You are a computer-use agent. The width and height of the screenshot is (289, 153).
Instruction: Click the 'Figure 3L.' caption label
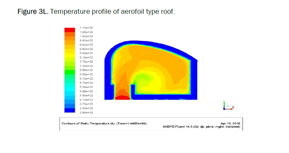33,12
